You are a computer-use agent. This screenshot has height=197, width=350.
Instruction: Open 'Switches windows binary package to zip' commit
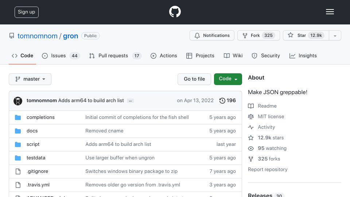click(132, 171)
